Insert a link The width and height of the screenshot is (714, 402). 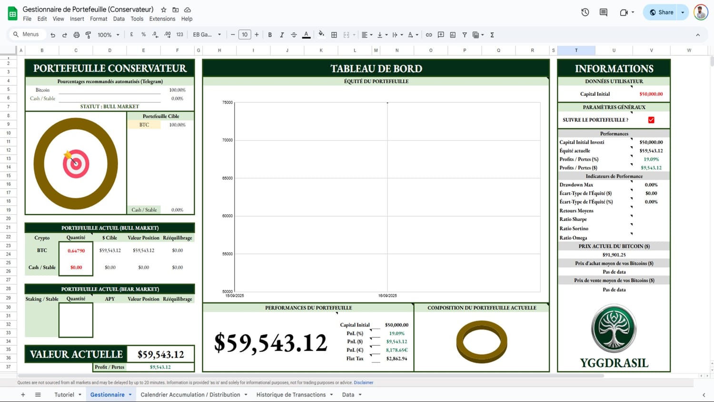[429, 35]
